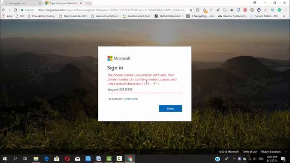Open the blue help question-mark tray icon

coord(217,159)
